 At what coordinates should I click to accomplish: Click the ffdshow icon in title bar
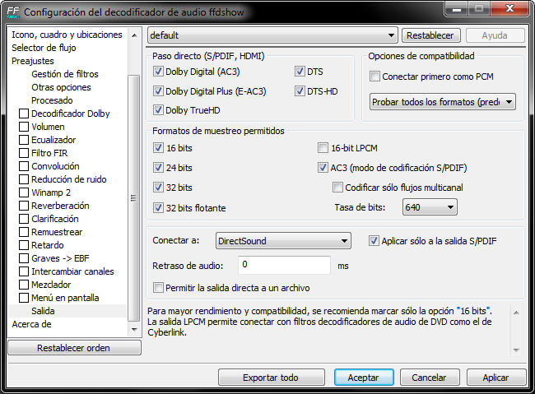point(12,12)
